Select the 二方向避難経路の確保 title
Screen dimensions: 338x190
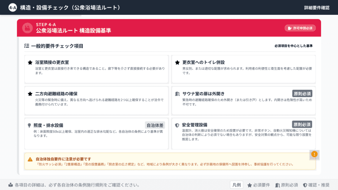56,94
